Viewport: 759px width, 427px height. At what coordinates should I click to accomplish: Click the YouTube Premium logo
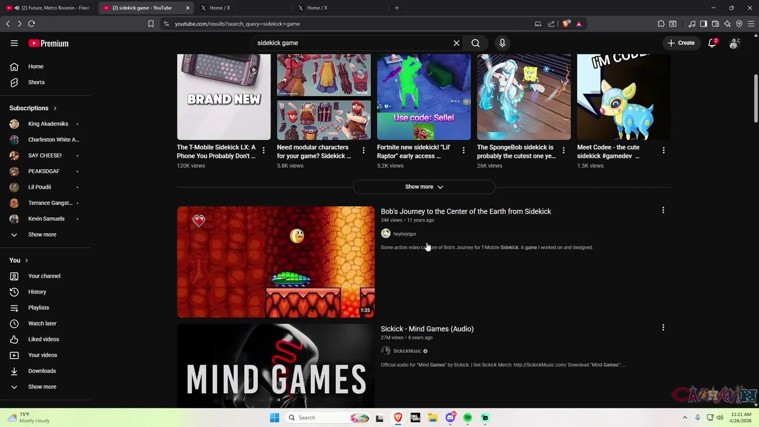pyautogui.click(x=49, y=43)
